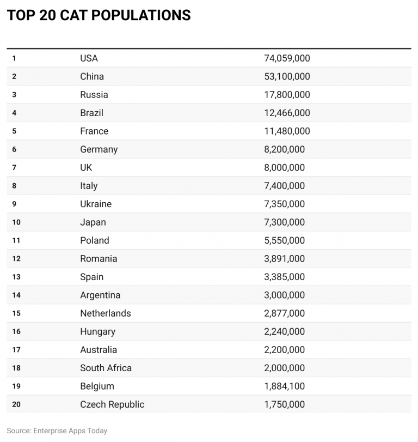This screenshot has height=442, width=418.
Task: Select Poland's population value 5,550,000
Action: coord(284,240)
